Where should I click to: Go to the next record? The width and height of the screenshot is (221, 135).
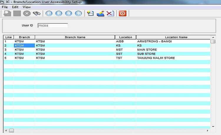[x=68, y=13]
